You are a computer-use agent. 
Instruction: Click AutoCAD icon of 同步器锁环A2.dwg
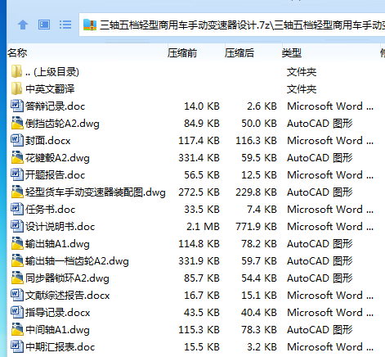coord(17,278)
